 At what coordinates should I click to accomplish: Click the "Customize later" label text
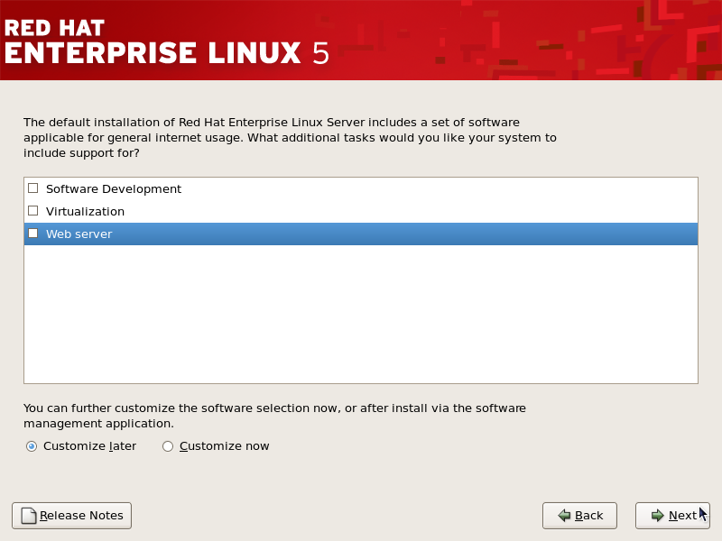click(89, 446)
